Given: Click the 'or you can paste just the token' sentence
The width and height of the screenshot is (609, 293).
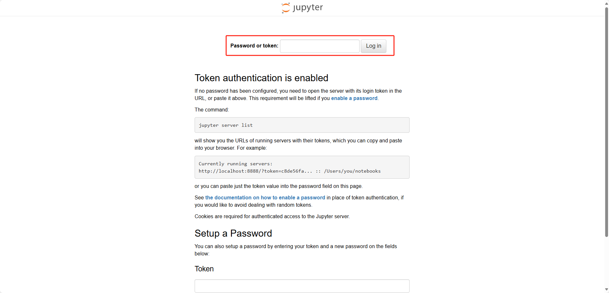Looking at the screenshot, I should tap(278, 186).
